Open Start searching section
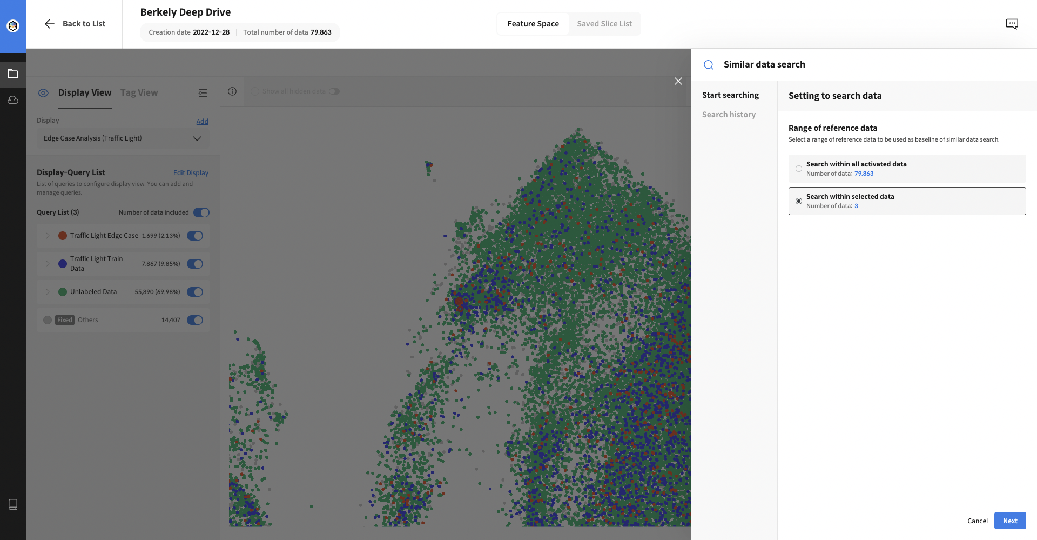The height and width of the screenshot is (540, 1037). tap(730, 95)
